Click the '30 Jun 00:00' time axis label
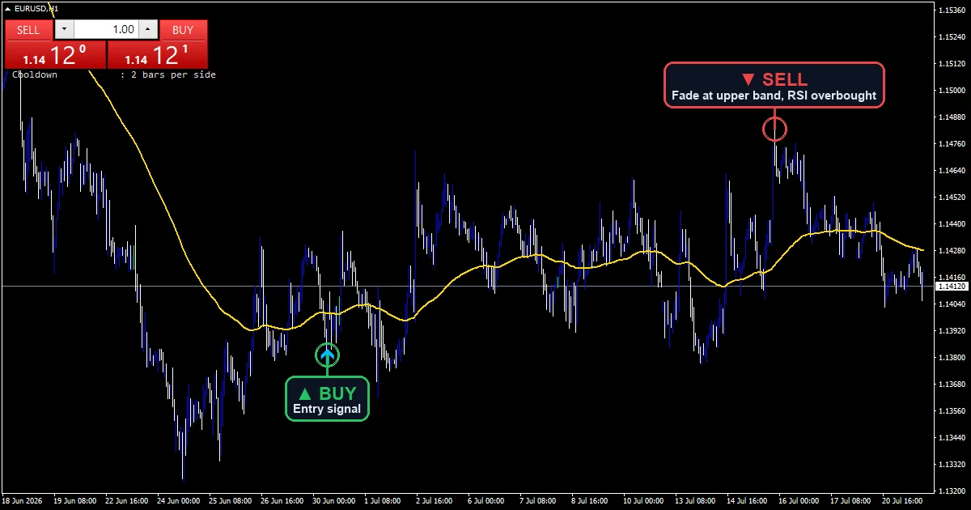 tap(334, 500)
